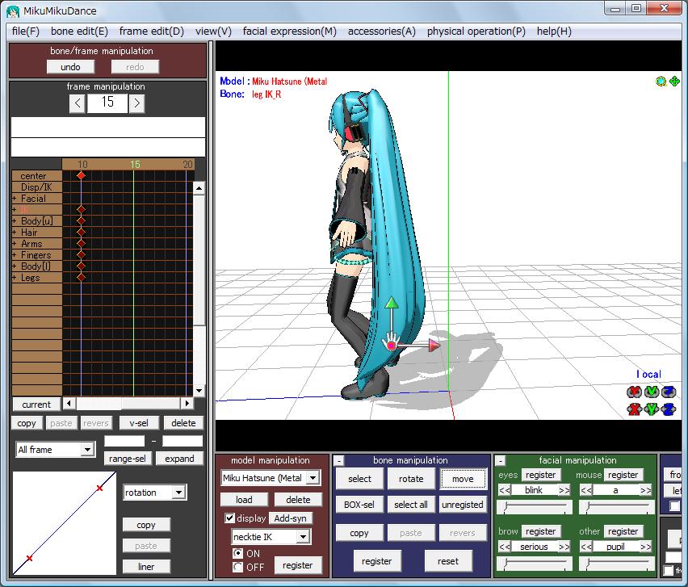Click the previous eyes expression << button
The width and height of the screenshot is (688, 587).
point(505,490)
